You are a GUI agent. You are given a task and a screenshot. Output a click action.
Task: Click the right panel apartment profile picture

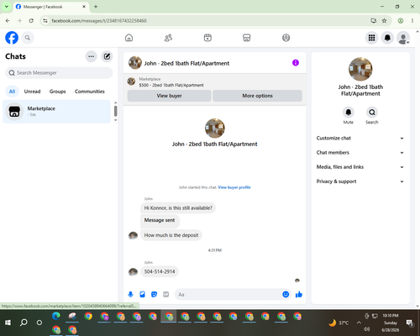click(x=360, y=69)
